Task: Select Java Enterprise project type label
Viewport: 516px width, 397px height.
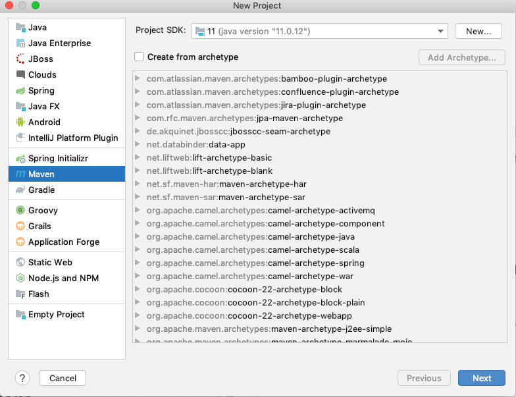Action: pos(59,43)
